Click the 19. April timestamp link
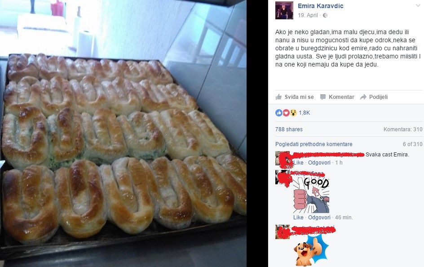The width and height of the screenshot is (424, 267). pos(308,15)
